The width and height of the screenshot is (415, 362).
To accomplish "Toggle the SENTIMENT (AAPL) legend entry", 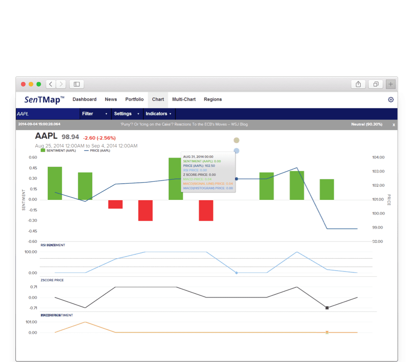I will coord(58,150).
